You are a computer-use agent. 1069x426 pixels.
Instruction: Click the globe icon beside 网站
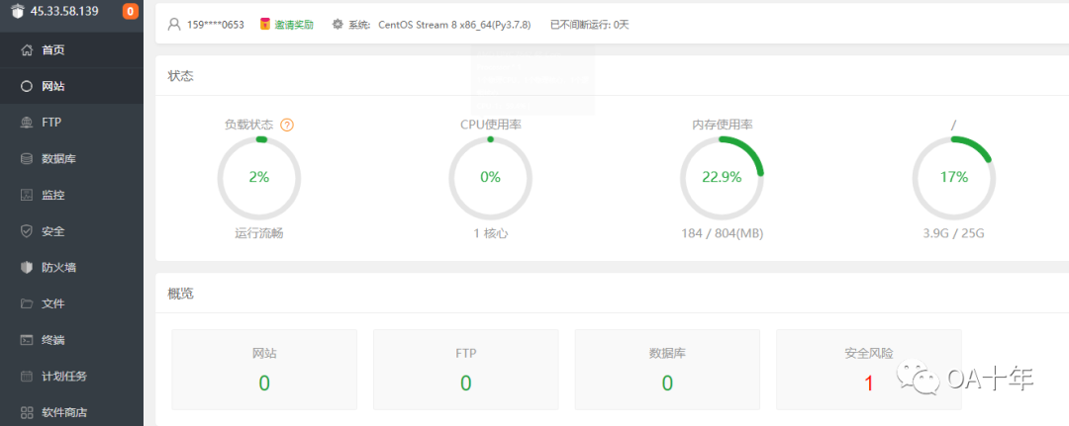coord(27,86)
